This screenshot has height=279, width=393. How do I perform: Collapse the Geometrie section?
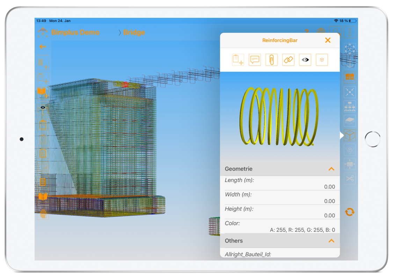click(x=331, y=169)
